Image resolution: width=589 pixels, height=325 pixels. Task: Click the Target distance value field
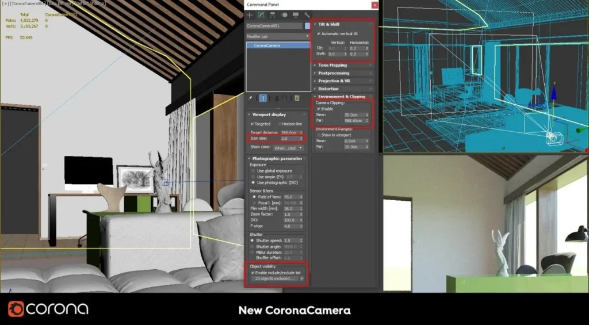290,133
